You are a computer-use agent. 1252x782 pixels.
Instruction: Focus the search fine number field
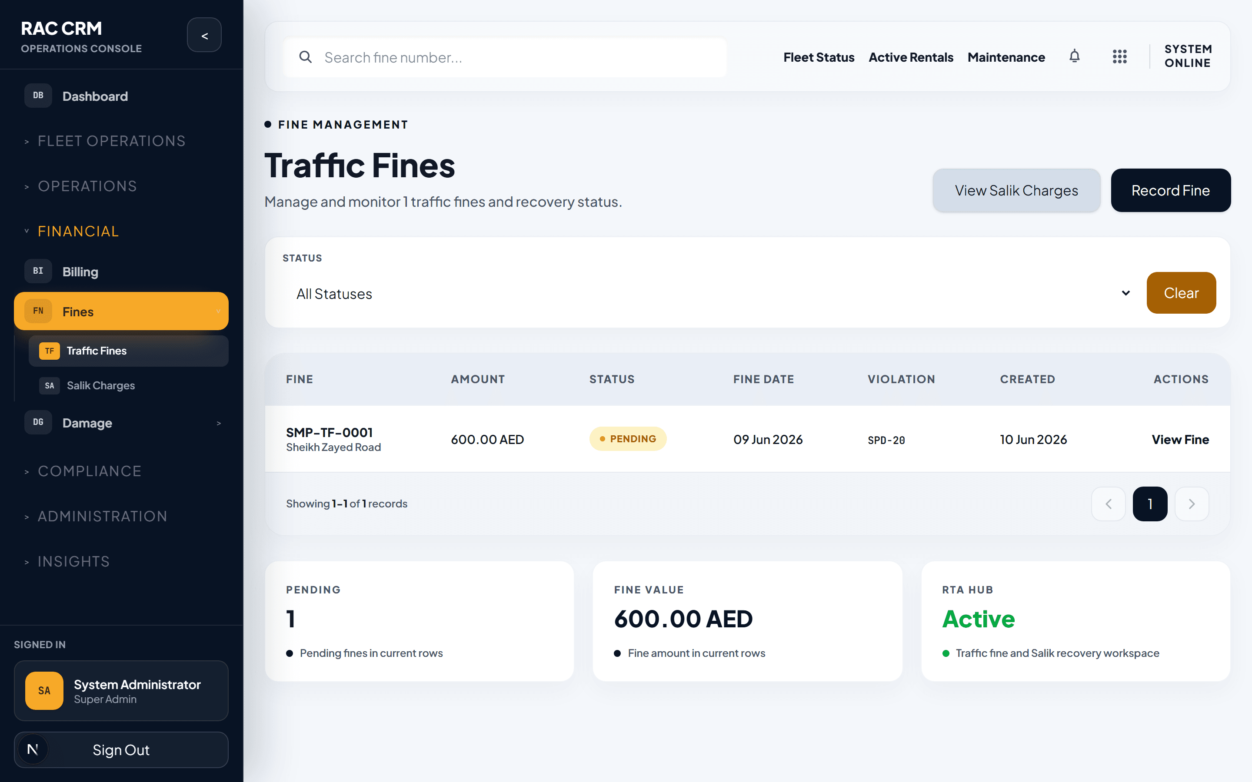(x=505, y=57)
